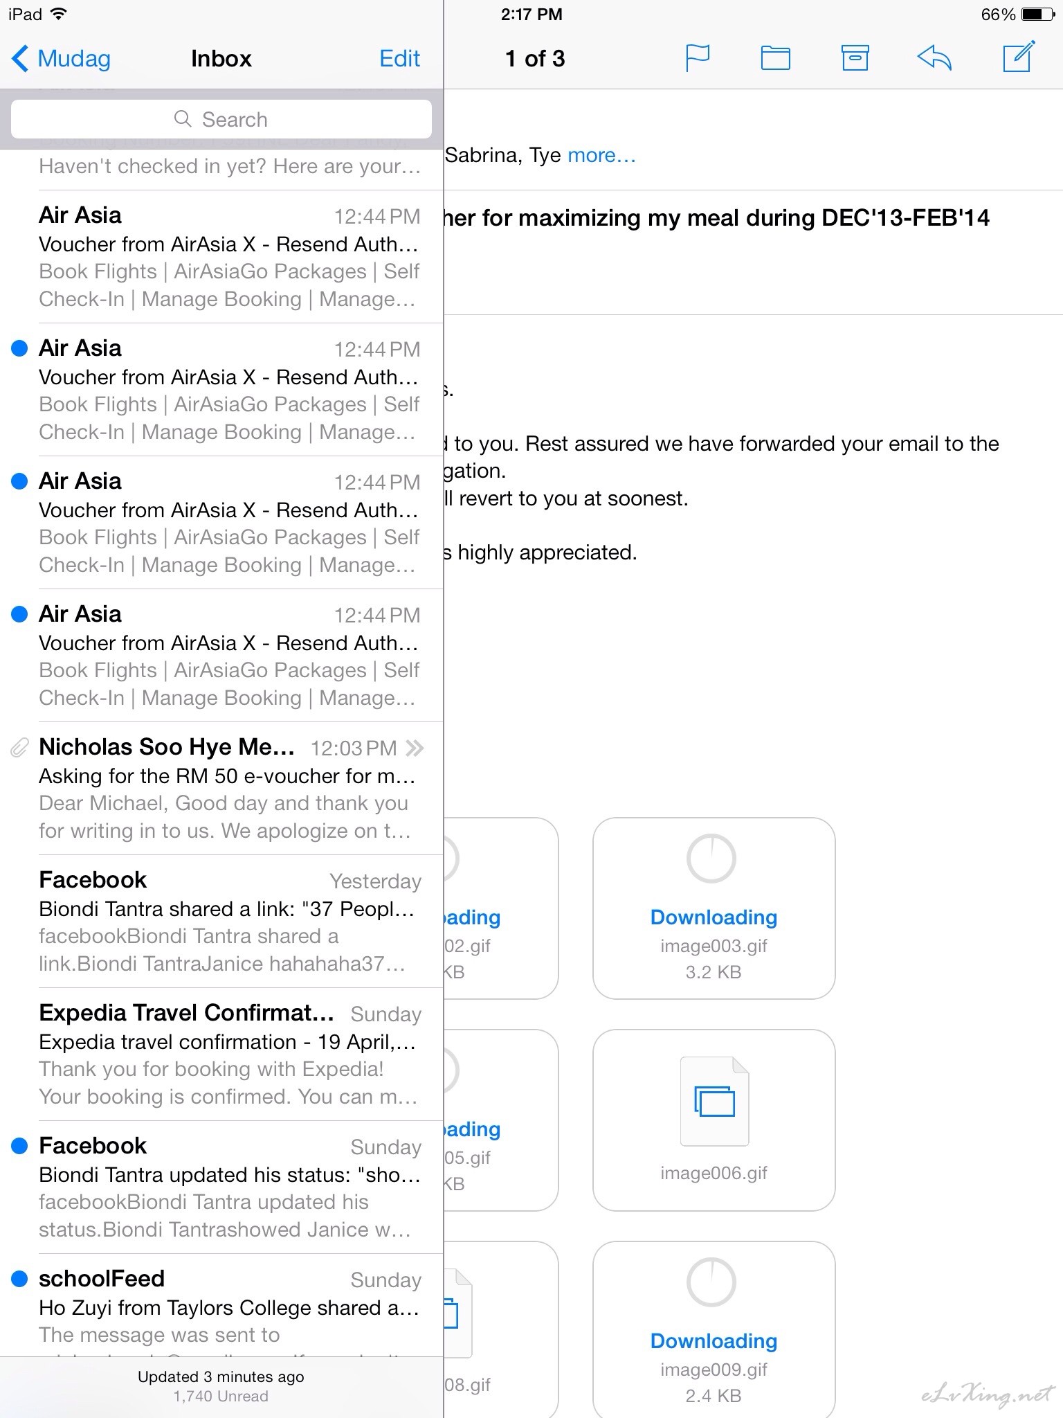Image resolution: width=1063 pixels, height=1418 pixels.
Task: Tap the Inbox title
Action: [221, 58]
